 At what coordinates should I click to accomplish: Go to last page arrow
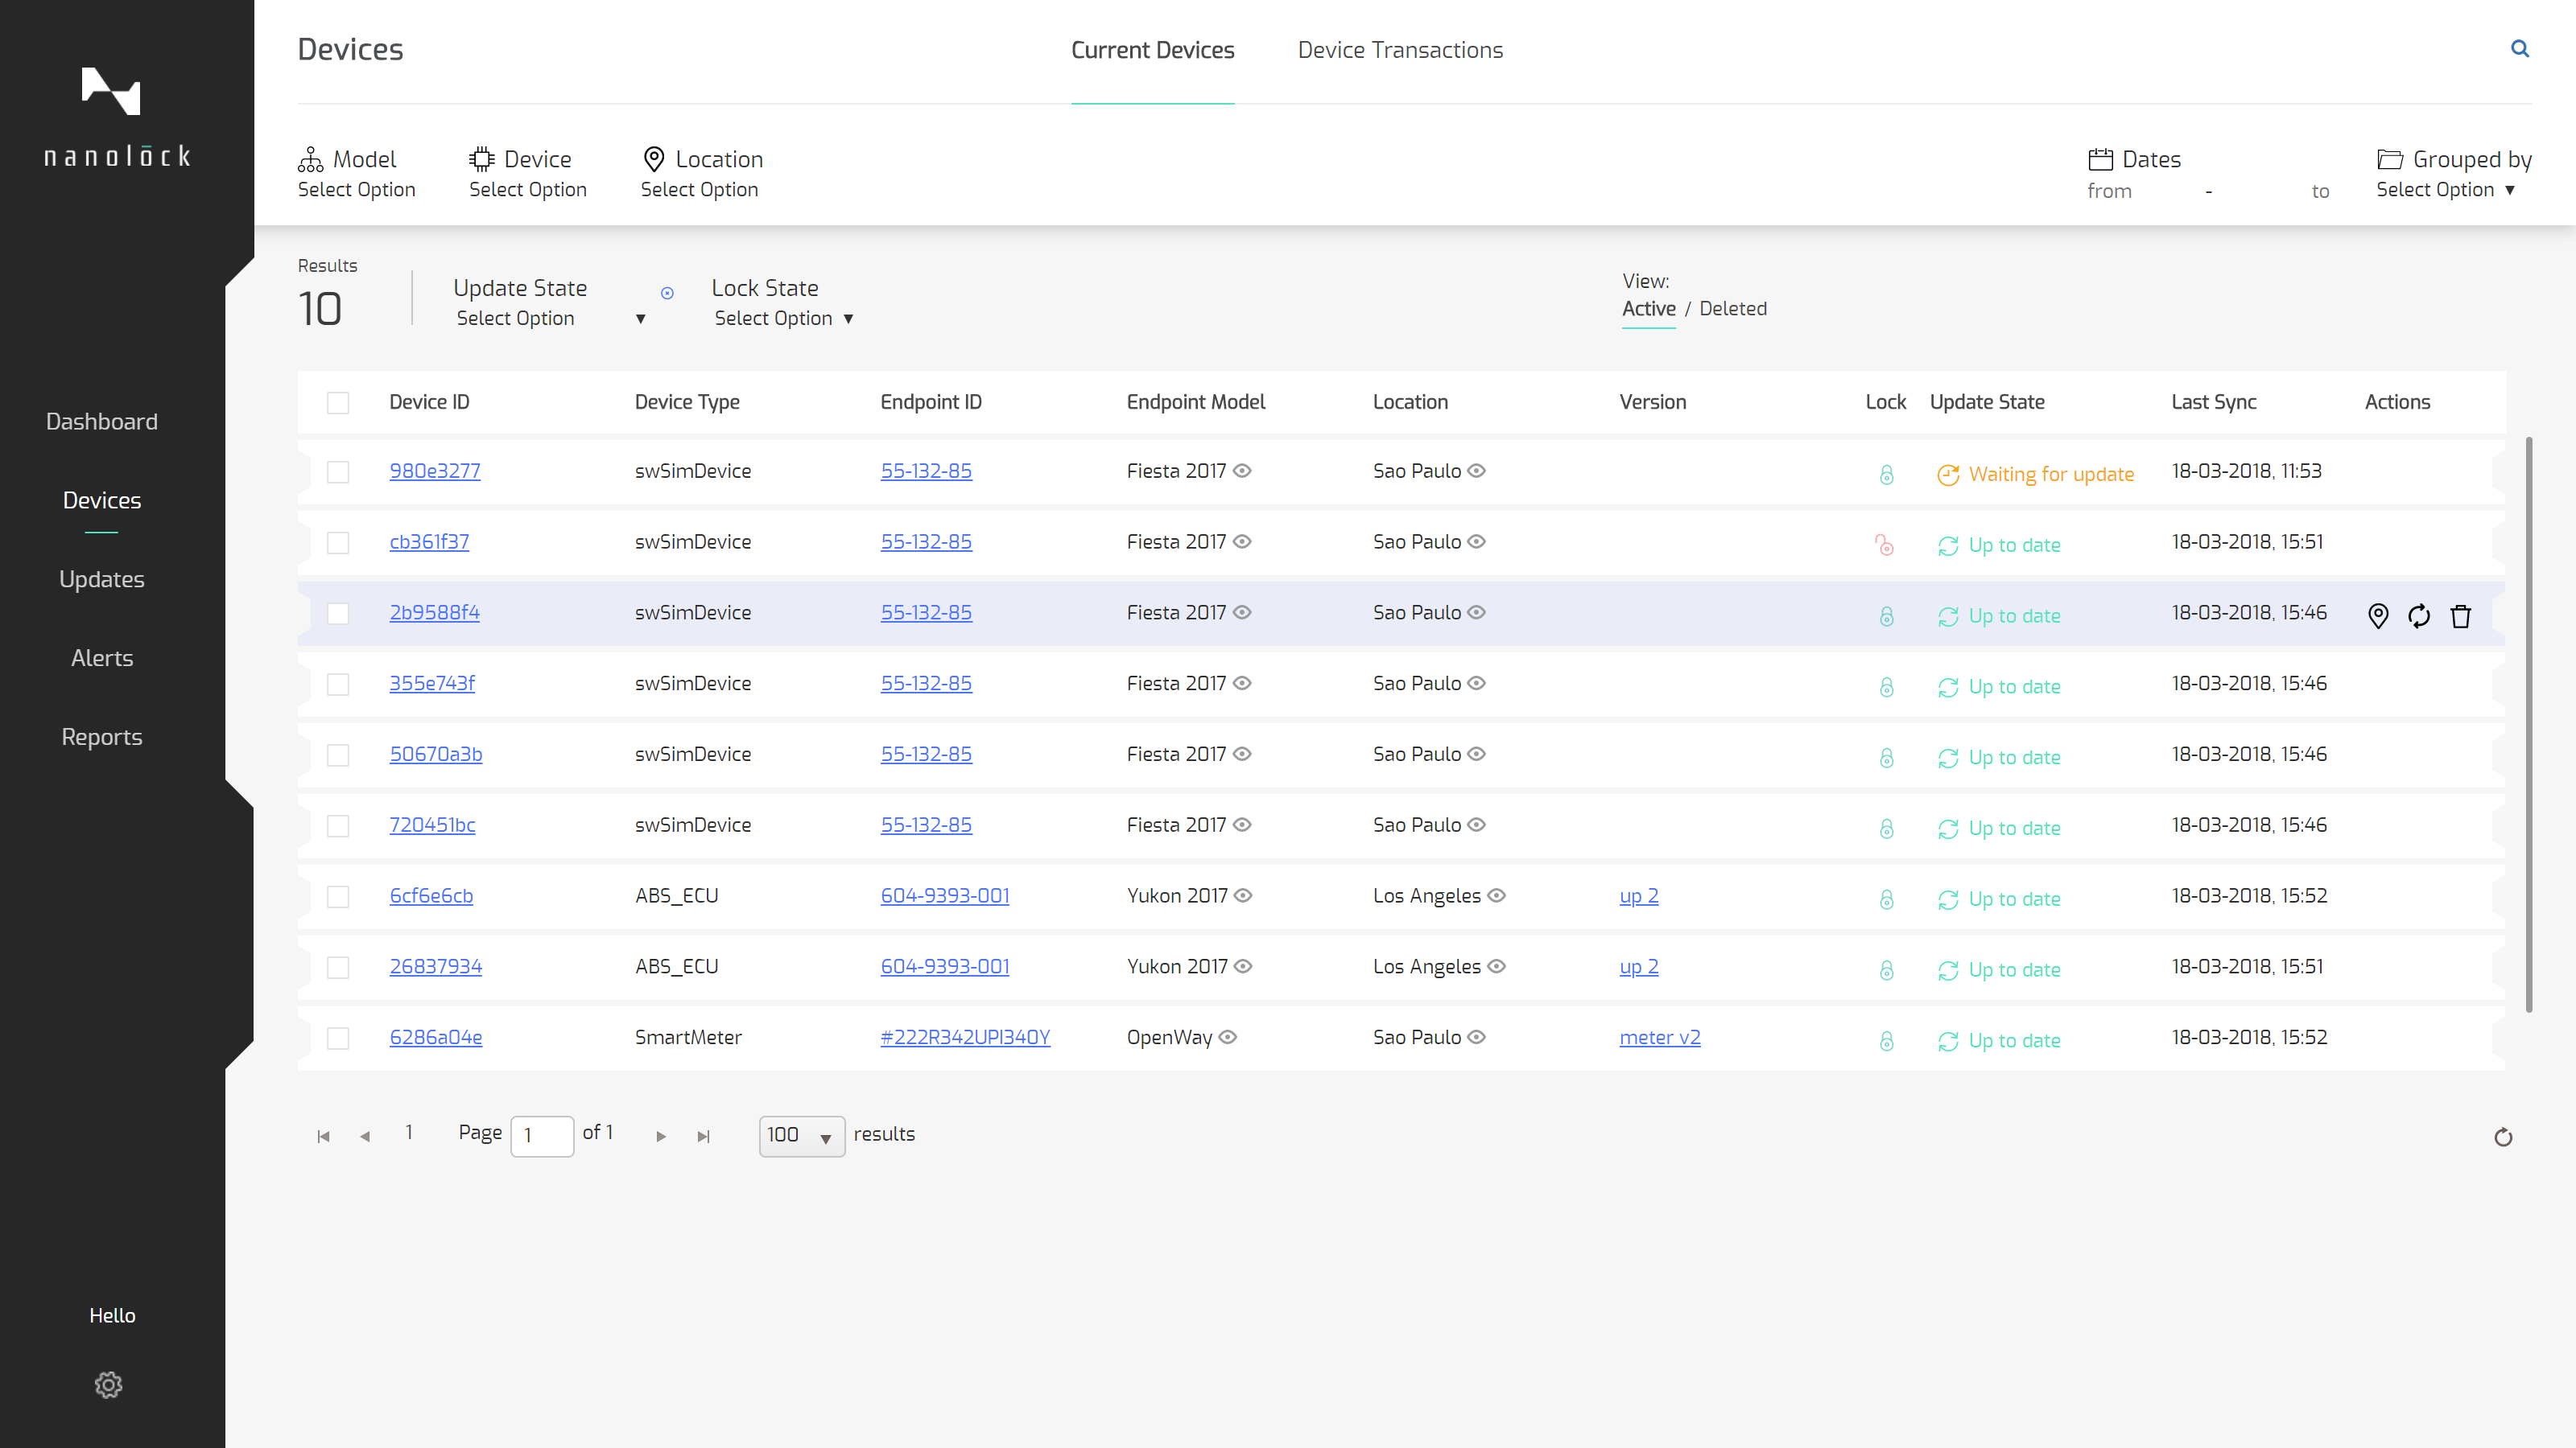(x=703, y=1136)
